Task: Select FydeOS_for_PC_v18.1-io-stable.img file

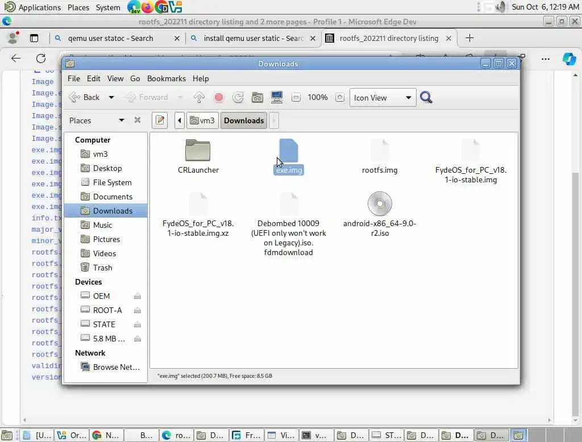Action: [x=471, y=161]
